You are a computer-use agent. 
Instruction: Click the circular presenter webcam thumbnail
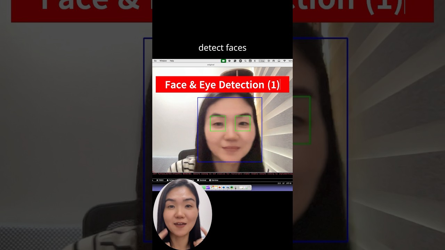(x=183, y=214)
